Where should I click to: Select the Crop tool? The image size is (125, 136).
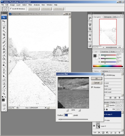[4, 35]
